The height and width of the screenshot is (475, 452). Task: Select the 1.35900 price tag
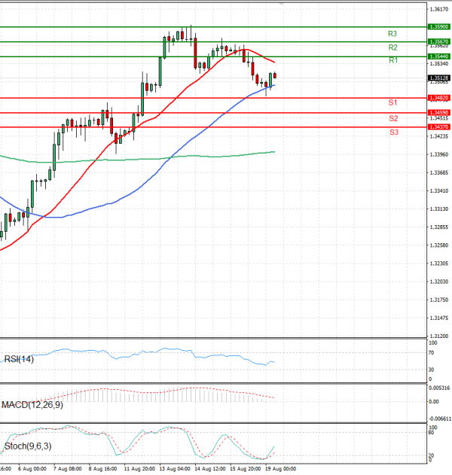[439, 27]
